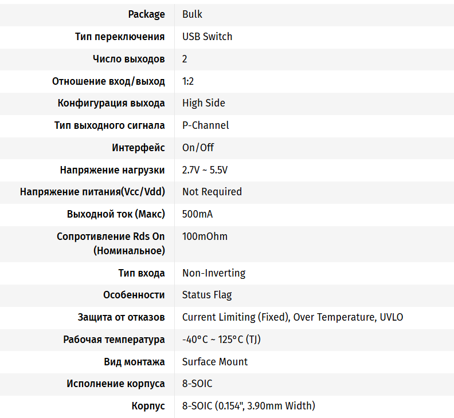Select the "Тип переключения" label
The height and width of the screenshot is (418, 454).
pyautogui.click(x=120, y=37)
